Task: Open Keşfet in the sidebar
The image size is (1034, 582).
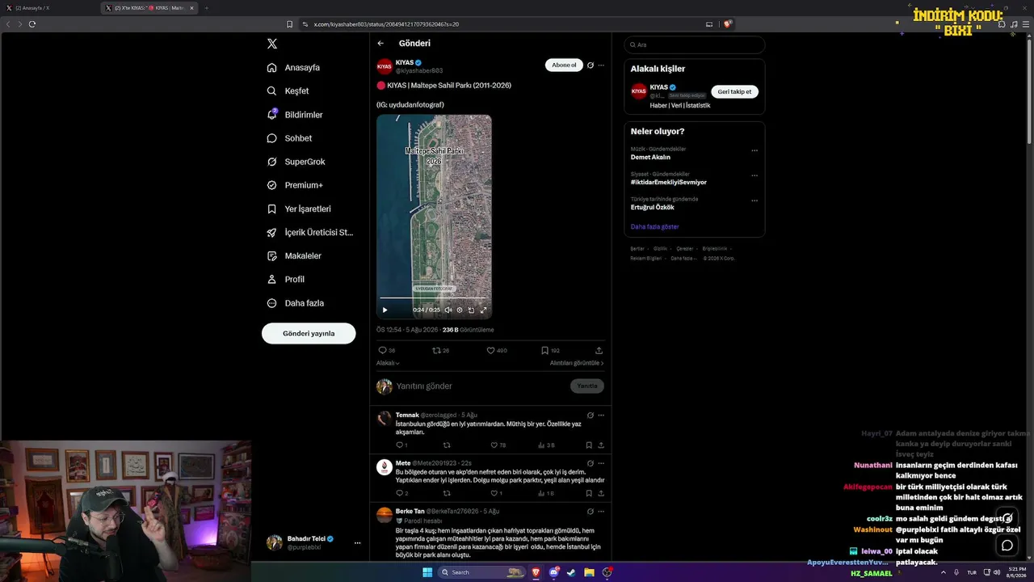Action: point(288,91)
